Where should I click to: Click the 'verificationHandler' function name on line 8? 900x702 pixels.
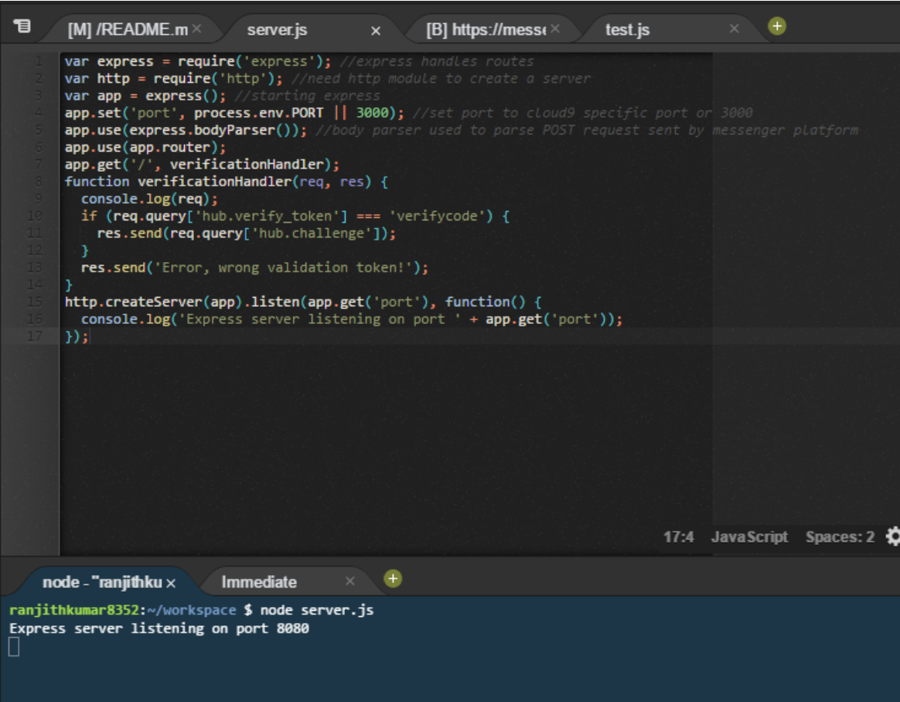[215, 182]
